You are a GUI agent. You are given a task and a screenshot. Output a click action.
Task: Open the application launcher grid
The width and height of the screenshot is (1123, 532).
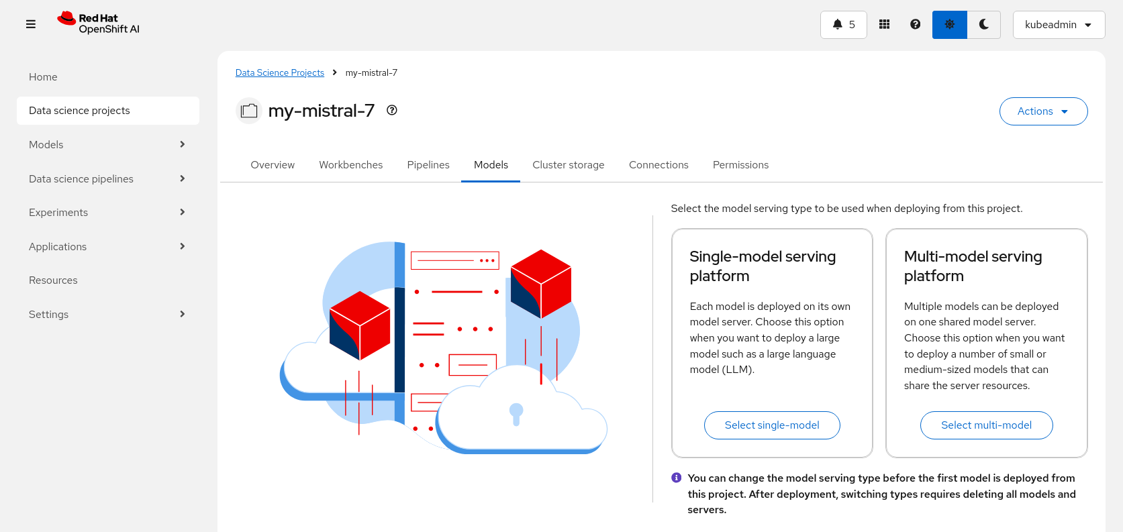885,25
